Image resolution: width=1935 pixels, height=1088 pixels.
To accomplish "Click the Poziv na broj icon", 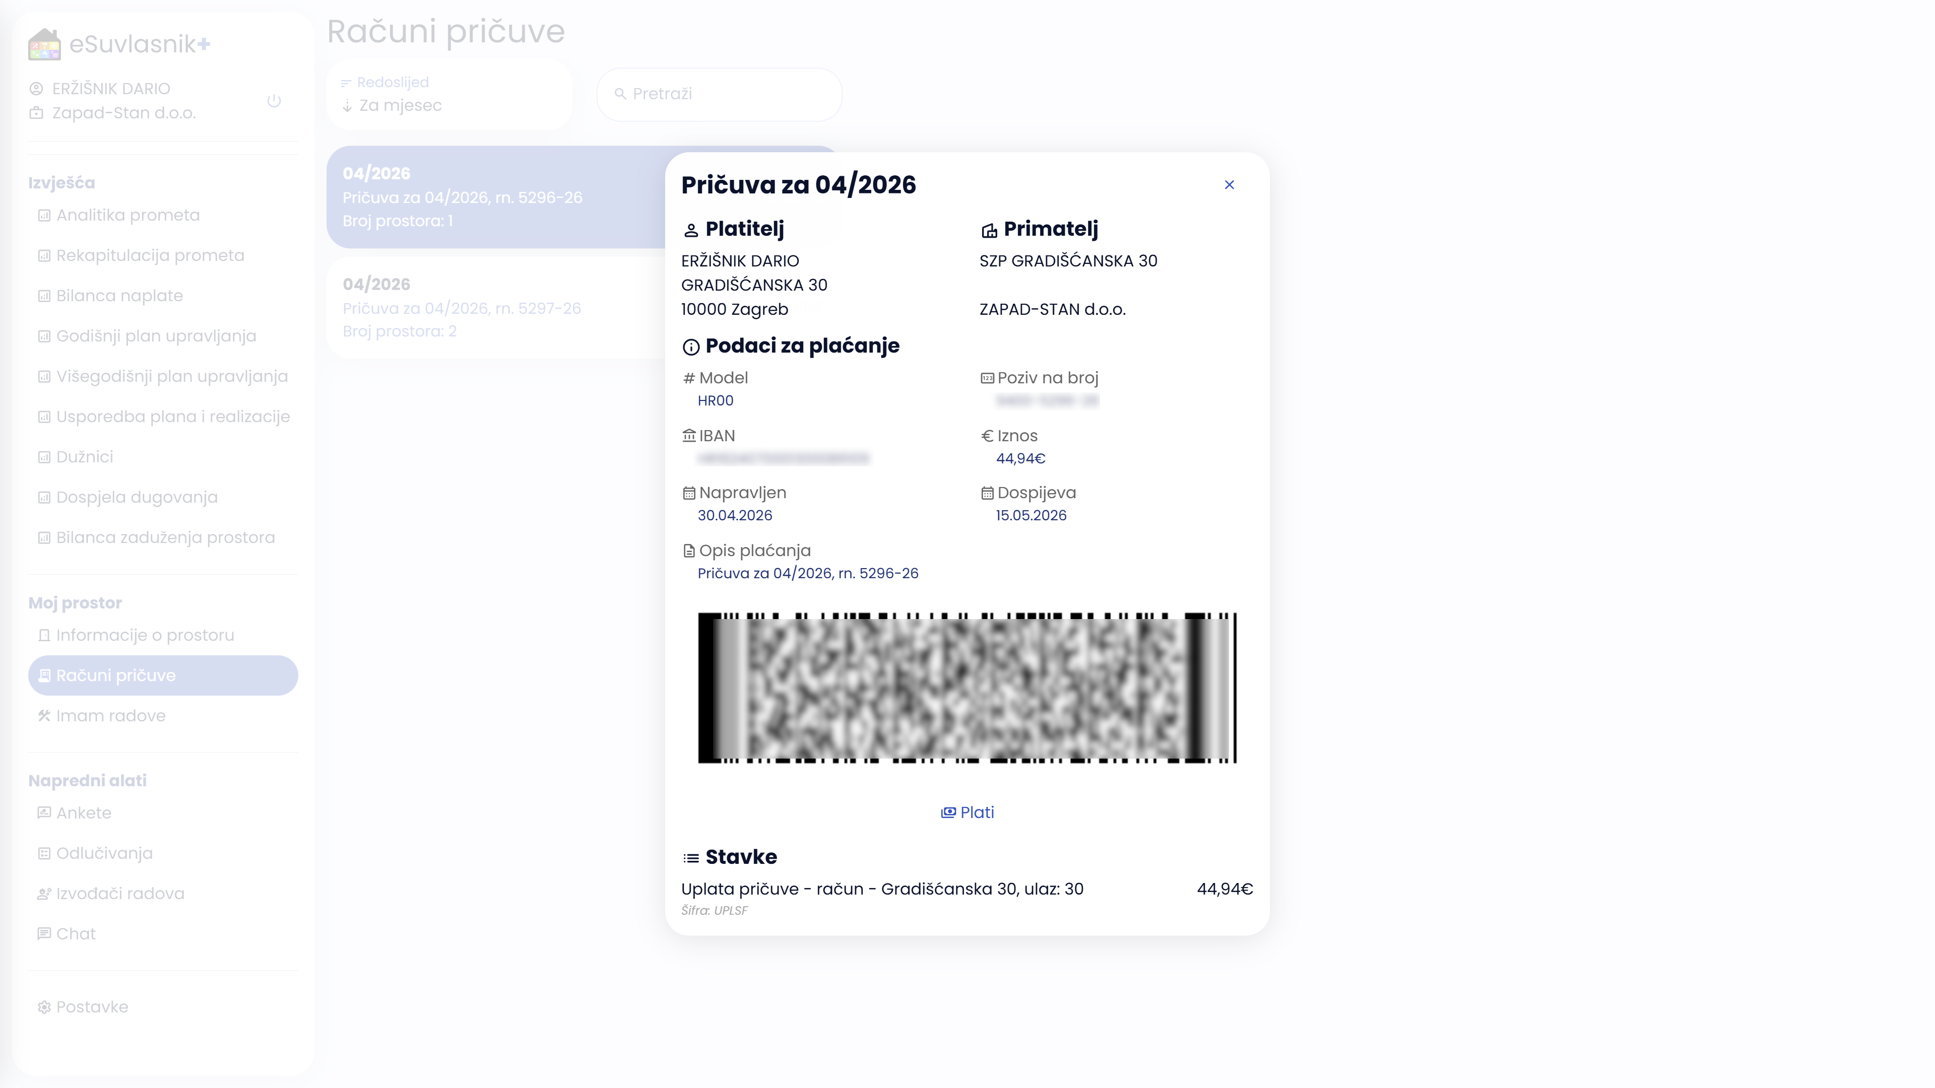I will pyautogui.click(x=987, y=378).
